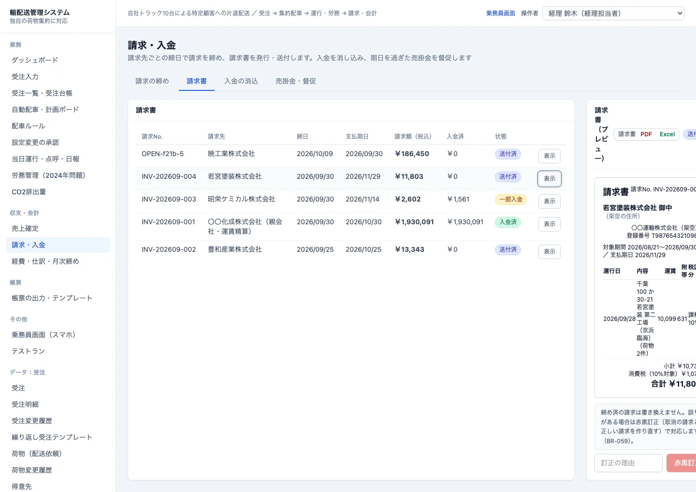This screenshot has height=492, width=696.
Task: Click 昭栄ケミカル株式会社 customer cell
Action: pyautogui.click(x=242, y=199)
